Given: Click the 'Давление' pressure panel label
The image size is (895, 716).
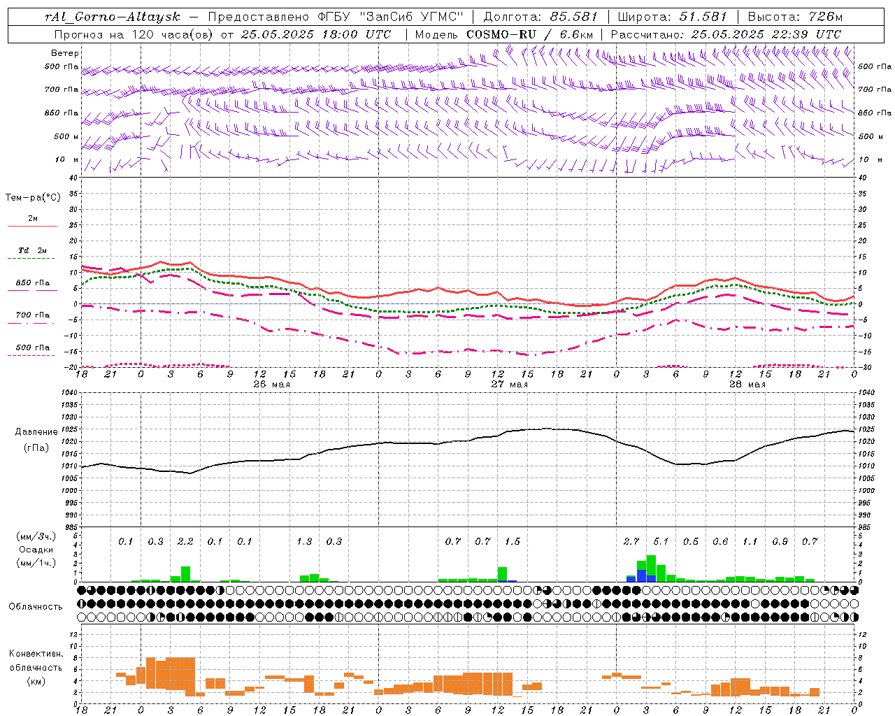Looking at the screenshot, I should pos(36,432).
